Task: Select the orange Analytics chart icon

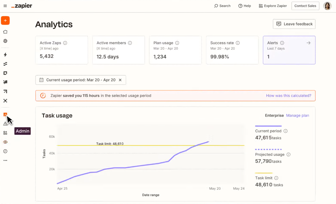Action: [x=5, y=114]
